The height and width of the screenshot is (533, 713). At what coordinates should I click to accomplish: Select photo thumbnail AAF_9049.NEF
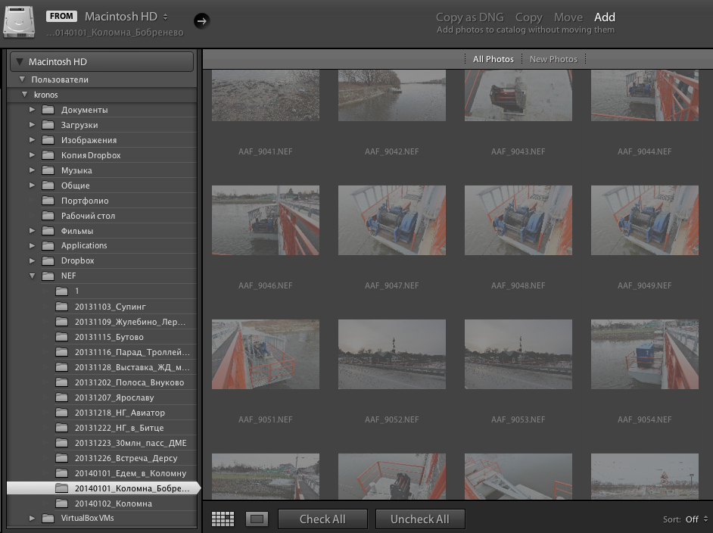point(645,220)
